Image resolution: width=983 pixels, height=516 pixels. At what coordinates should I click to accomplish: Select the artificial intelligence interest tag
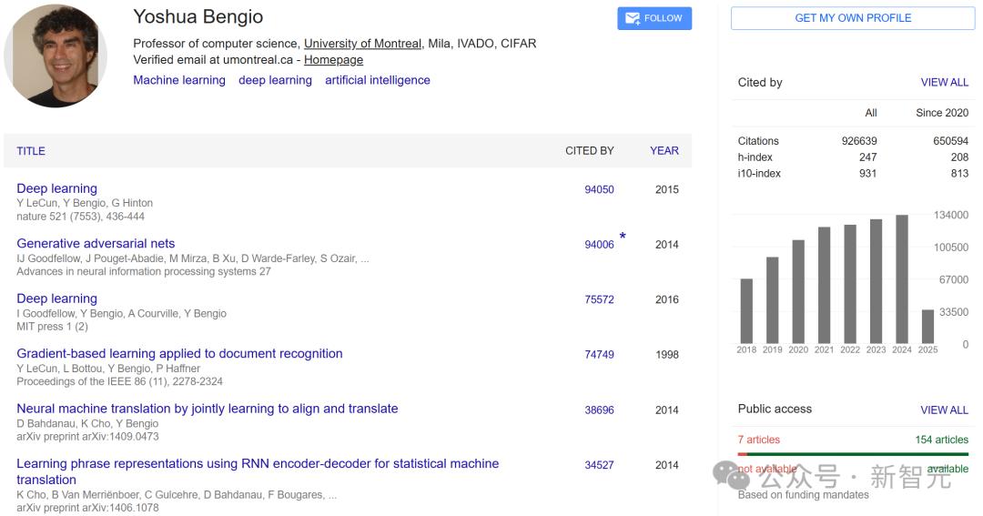tap(378, 80)
